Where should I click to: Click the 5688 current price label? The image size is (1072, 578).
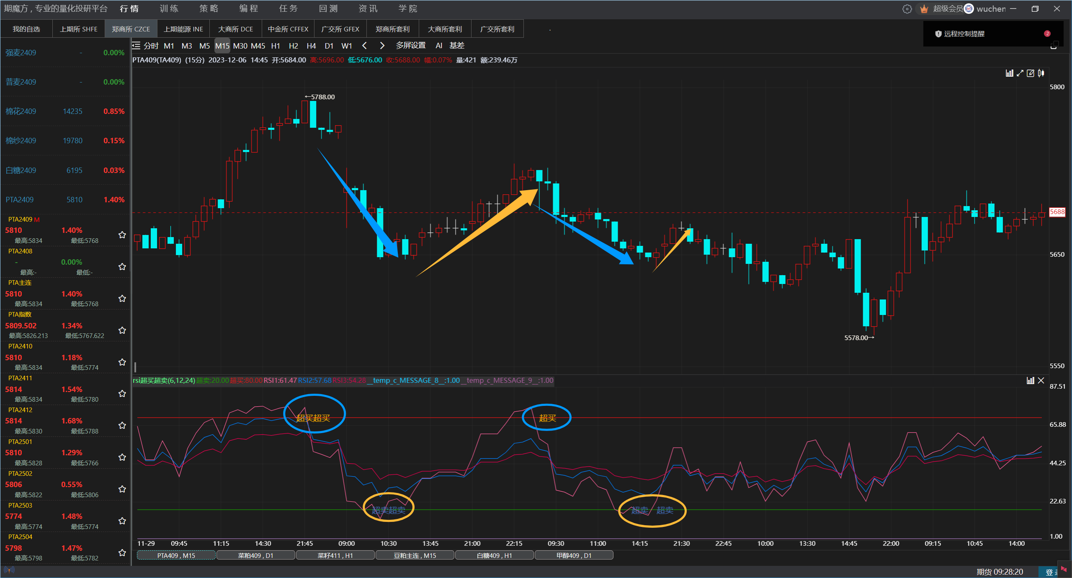tap(1057, 212)
